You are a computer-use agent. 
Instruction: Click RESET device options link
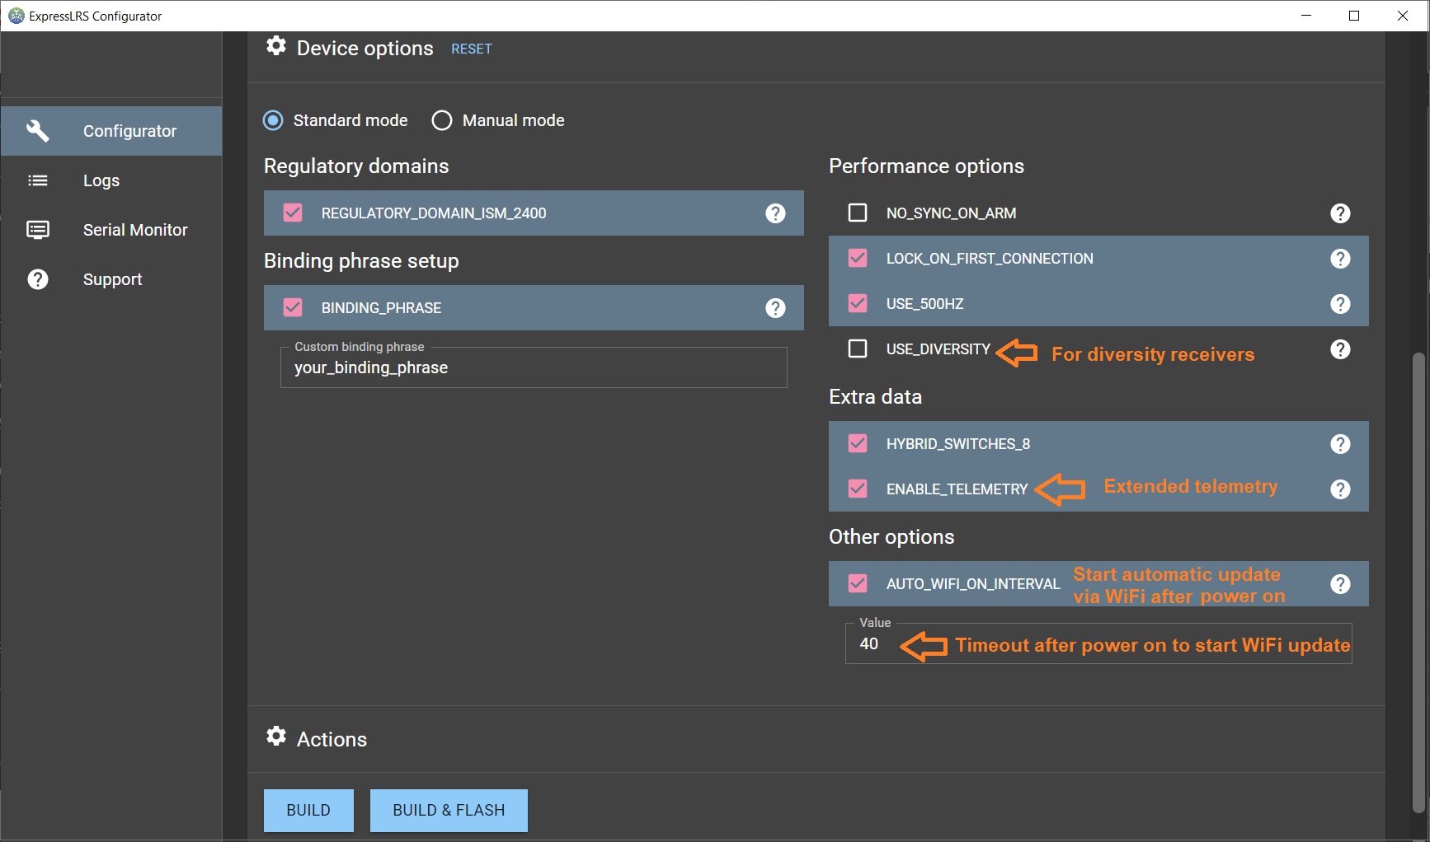(471, 49)
